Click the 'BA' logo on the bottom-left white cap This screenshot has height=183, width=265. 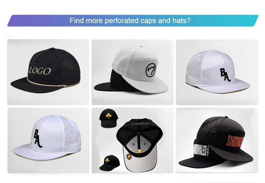coord(38,139)
